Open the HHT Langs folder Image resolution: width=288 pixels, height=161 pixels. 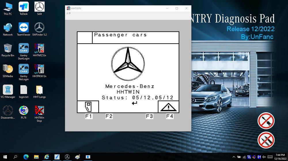point(39,92)
